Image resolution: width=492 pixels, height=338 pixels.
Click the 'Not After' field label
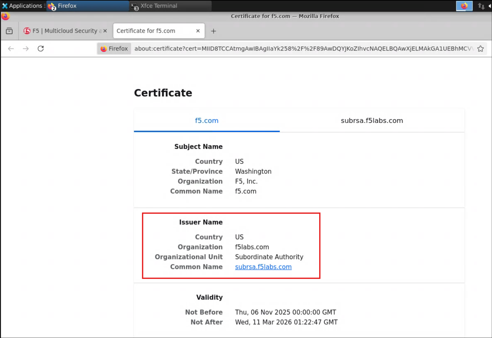pos(207,322)
